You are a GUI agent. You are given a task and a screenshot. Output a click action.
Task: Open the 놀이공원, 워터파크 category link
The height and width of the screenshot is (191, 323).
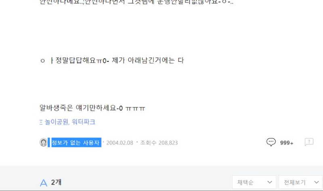pyautogui.click(x=70, y=122)
